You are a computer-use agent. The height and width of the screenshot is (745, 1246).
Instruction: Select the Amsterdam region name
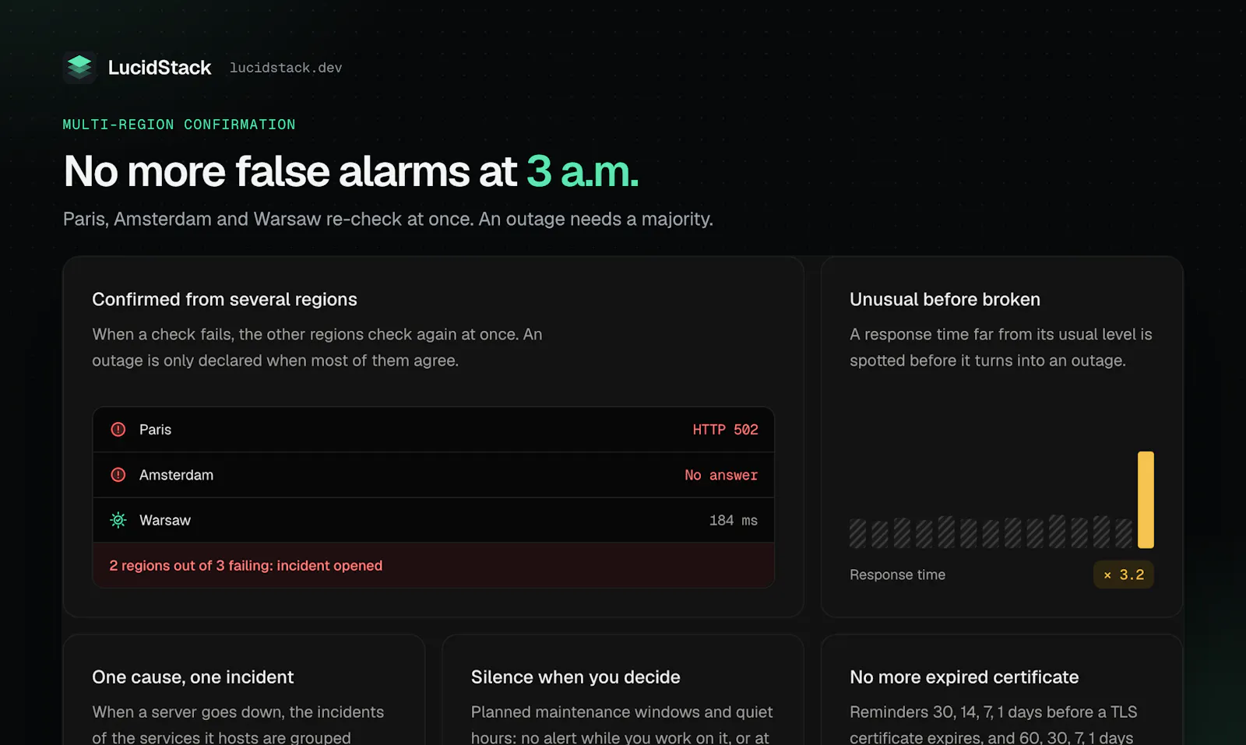pyautogui.click(x=176, y=475)
